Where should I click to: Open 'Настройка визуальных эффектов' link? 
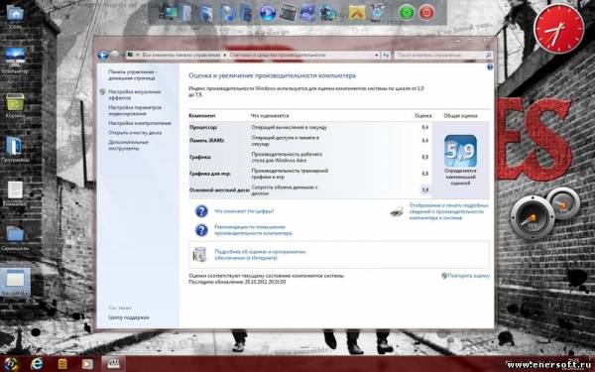coord(134,94)
